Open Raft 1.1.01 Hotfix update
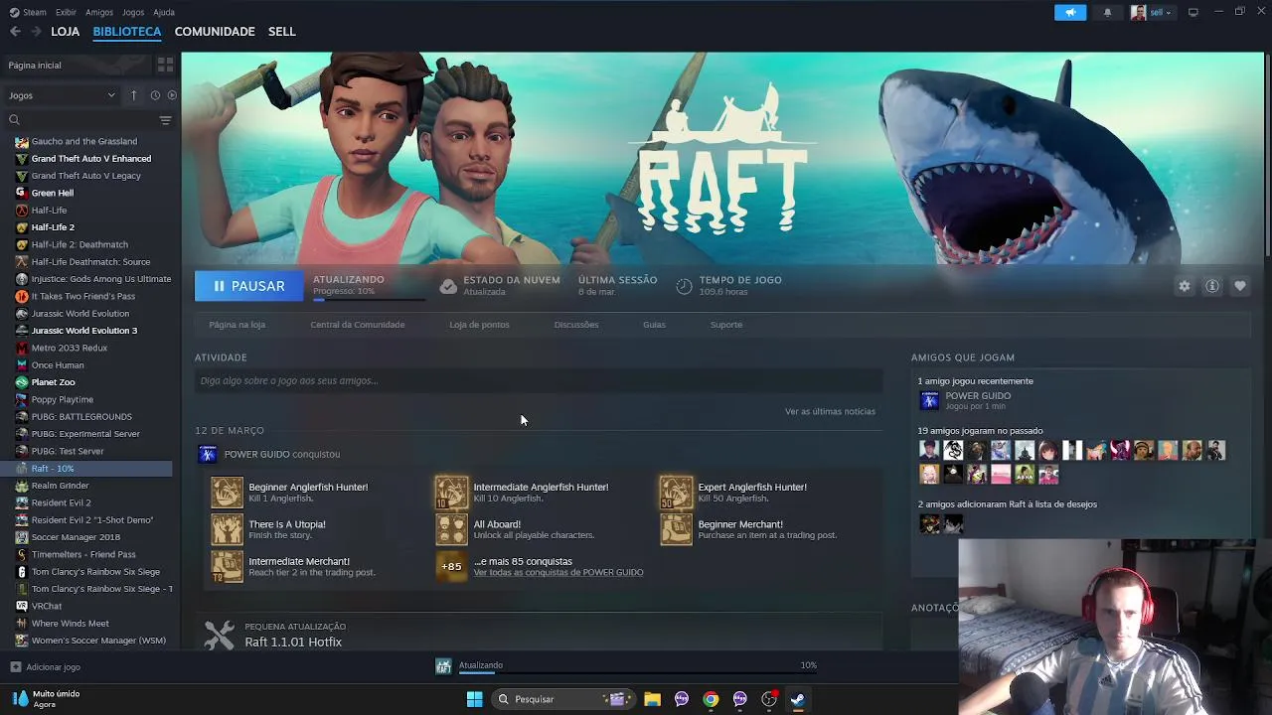The width and height of the screenshot is (1272, 715). [x=293, y=643]
